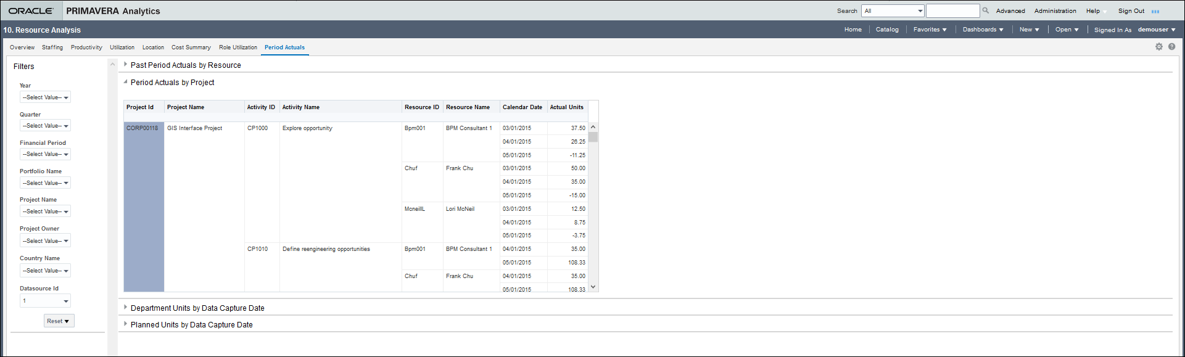Open the Project Owner filter dropdown
Image resolution: width=1185 pixels, height=357 pixels.
45,241
